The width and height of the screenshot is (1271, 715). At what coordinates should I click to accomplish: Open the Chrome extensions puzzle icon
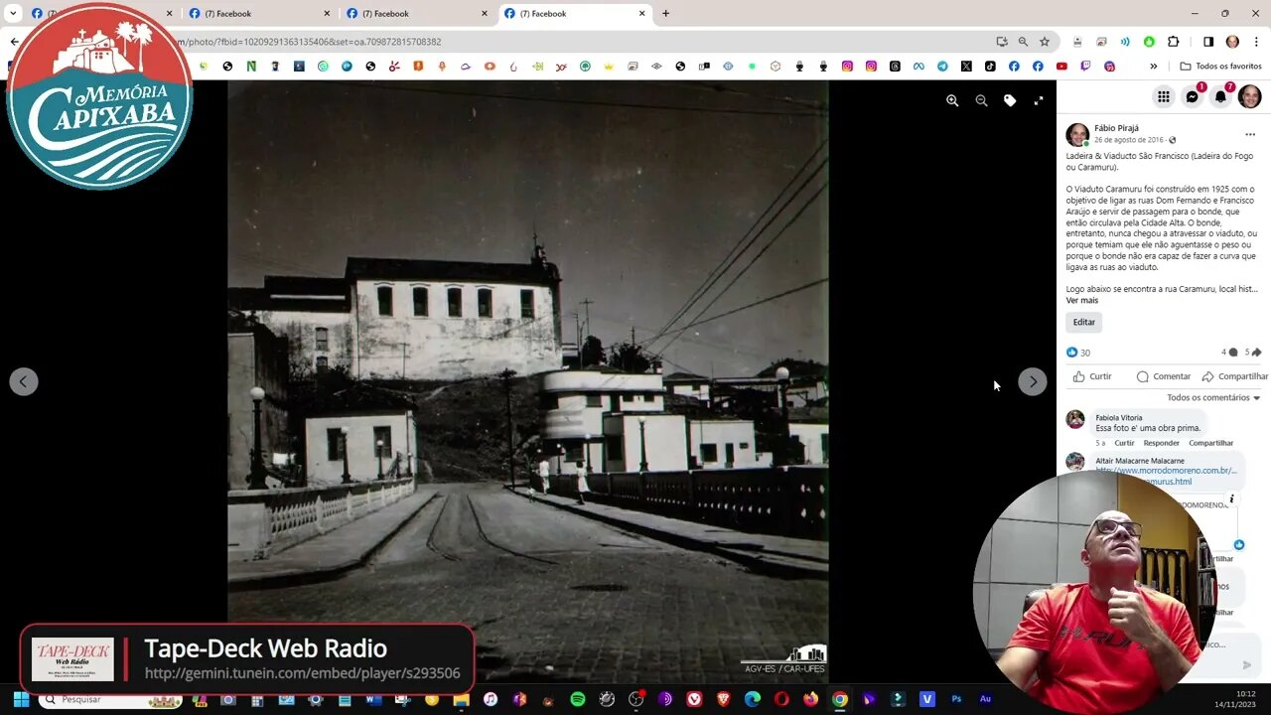click(1173, 42)
